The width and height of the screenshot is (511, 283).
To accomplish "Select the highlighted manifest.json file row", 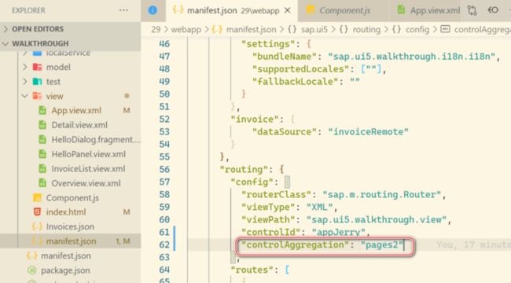I will click(71, 241).
